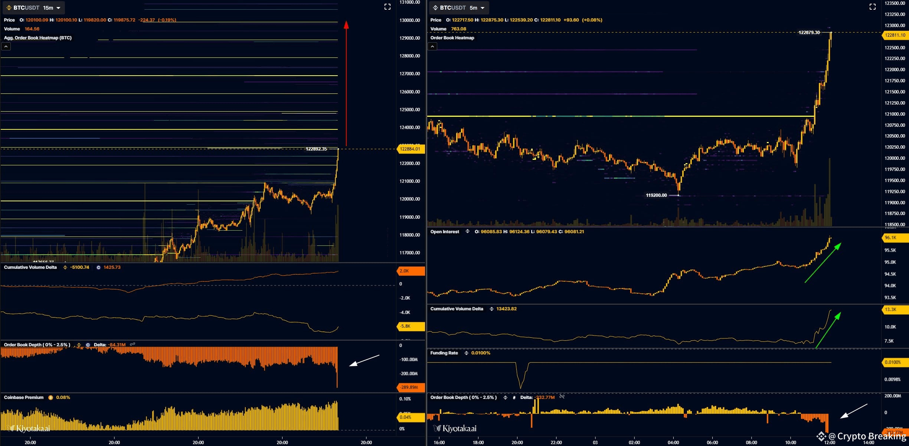The height and width of the screenshot is (446, 909).
Task: Click the 122811.10 price tag on right axis
Action: tap(895, 35)
